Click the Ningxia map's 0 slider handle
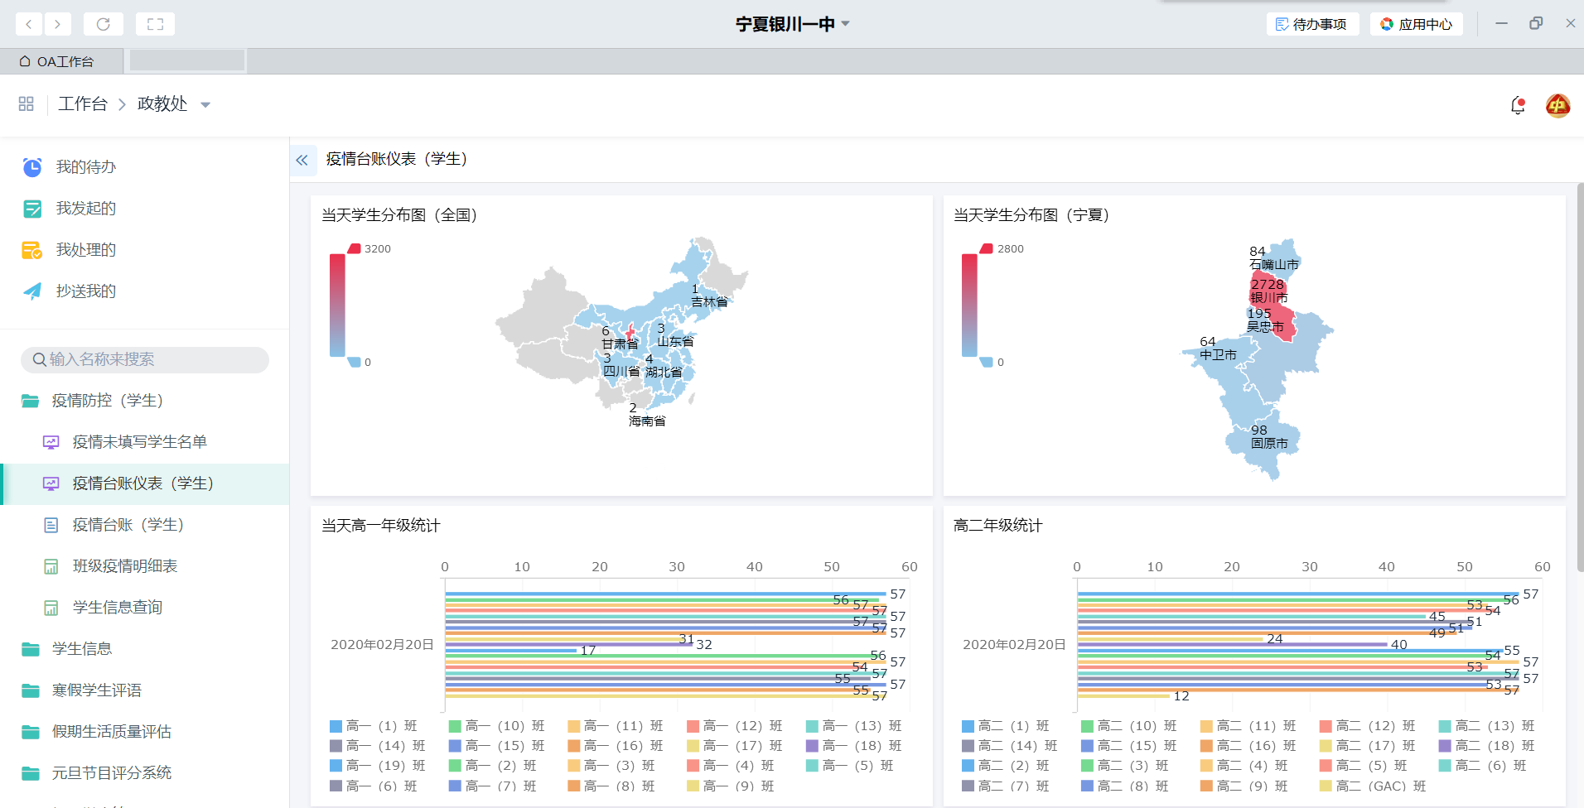The height and width of the screenshot is (808, 1584). pyautogui.click(x=987, y=362)
